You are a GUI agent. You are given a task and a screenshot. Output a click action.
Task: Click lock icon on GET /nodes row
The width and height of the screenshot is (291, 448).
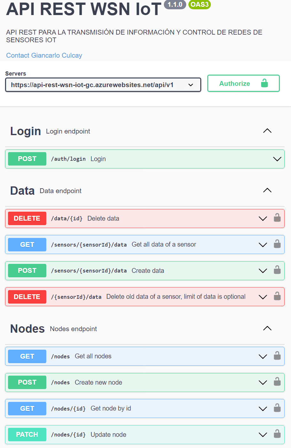point(277,356)
